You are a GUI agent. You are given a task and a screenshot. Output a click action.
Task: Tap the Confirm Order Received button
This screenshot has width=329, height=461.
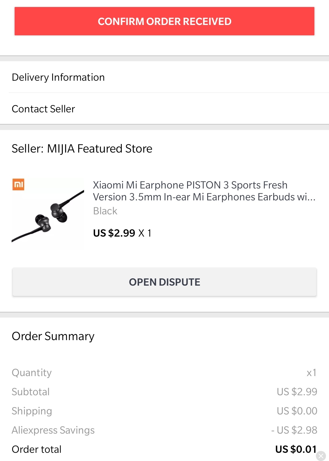pos(164,21)
